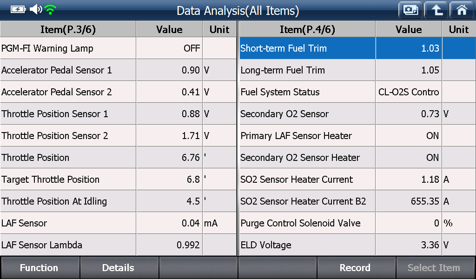The height and width of the screenshot is (279, 476).
Task: Select the LAF Sensor Lambda row
Action: [x=119, y=245]
